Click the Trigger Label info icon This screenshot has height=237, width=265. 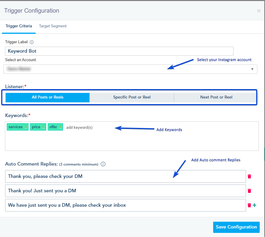pyautogui.click(x=32, y=42)
